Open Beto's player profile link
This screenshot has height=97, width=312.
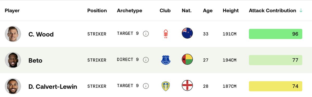35,60
